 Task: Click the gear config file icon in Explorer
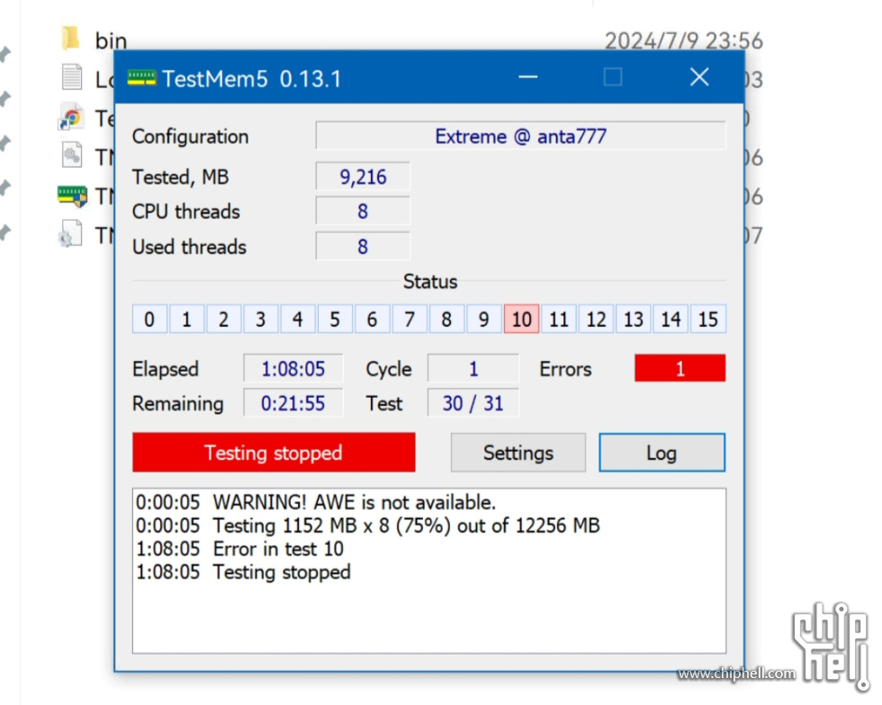(x=71, y=155)
